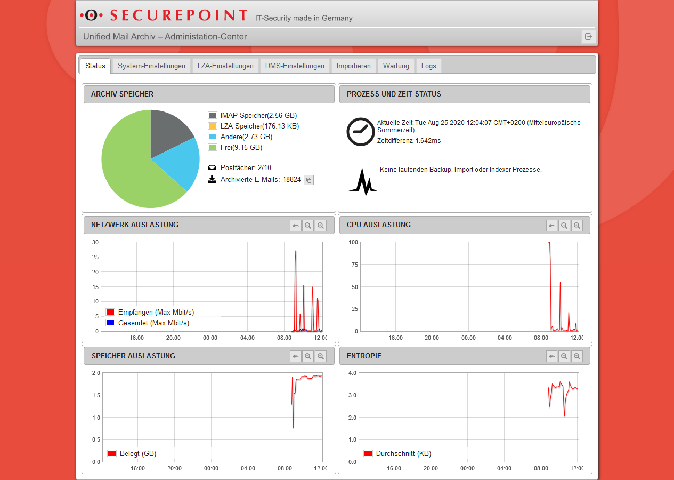Click the logout icon in header
Viewport: 674px width, 480px height.
[588, 37]
